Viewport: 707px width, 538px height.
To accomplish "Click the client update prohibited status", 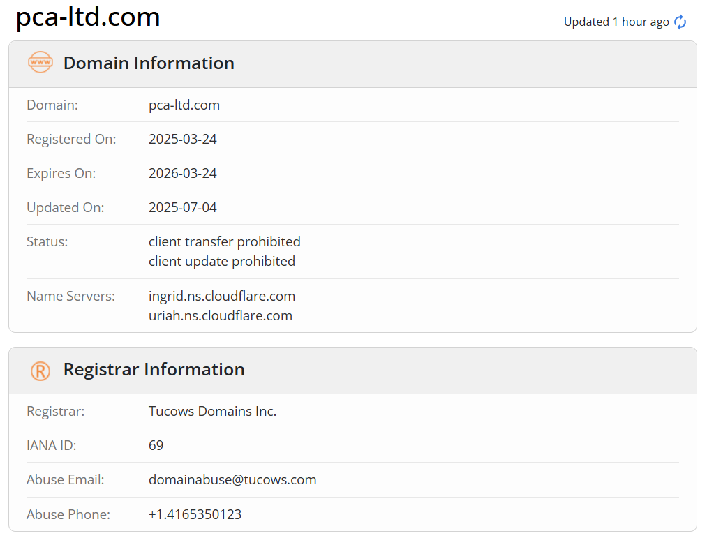I will tap(222, 261).
